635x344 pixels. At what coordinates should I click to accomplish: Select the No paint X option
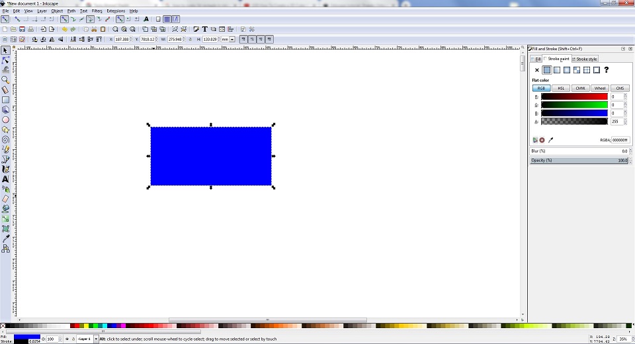coord(537,70)
